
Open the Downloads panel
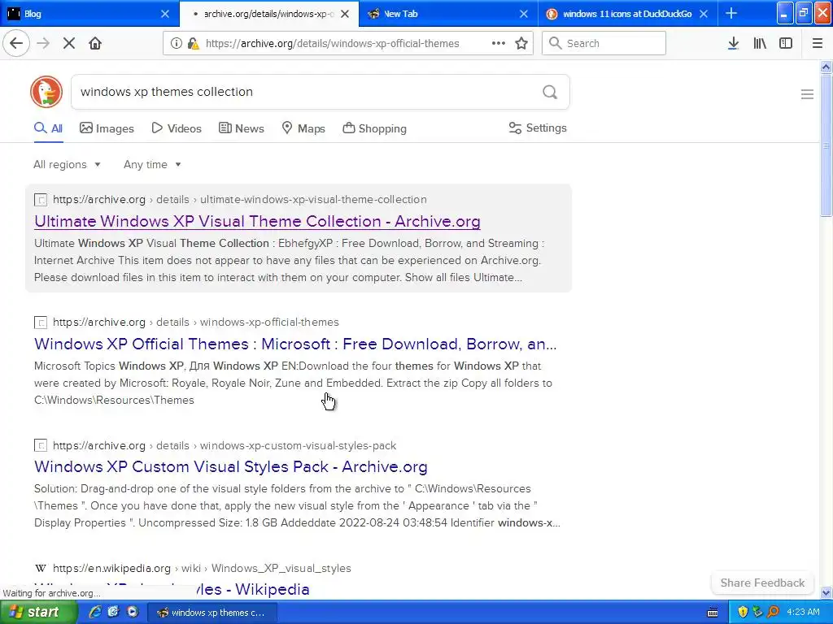733,44
